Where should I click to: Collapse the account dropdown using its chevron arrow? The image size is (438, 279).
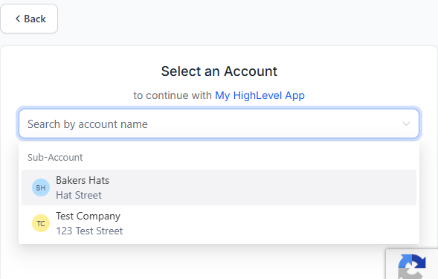click(406, 124)
